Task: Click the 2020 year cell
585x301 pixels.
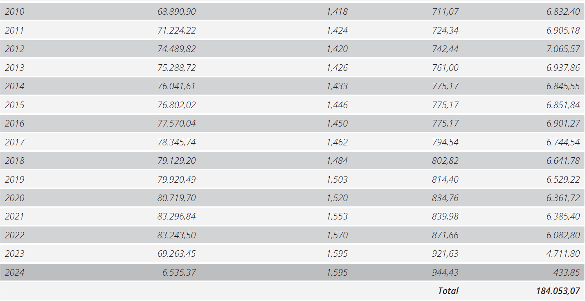Action: (15, 198)
